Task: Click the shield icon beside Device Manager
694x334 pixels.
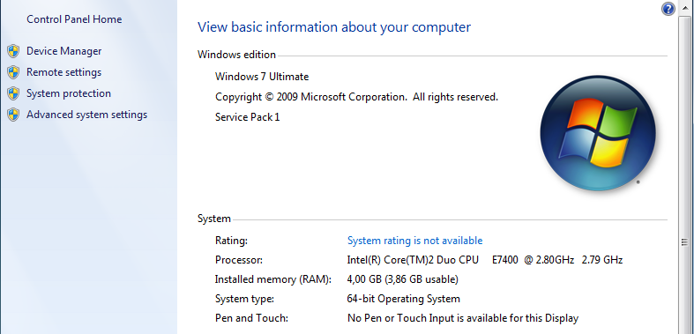Action: (x=13, y=51)
